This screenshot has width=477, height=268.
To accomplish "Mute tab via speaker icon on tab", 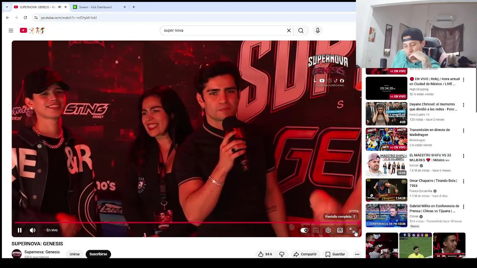I will (60, 7).
